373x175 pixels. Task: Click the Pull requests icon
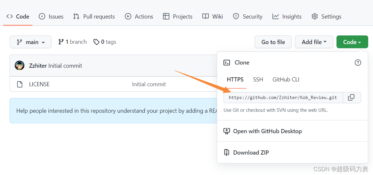pyautogui.click(x=76, y=17)
